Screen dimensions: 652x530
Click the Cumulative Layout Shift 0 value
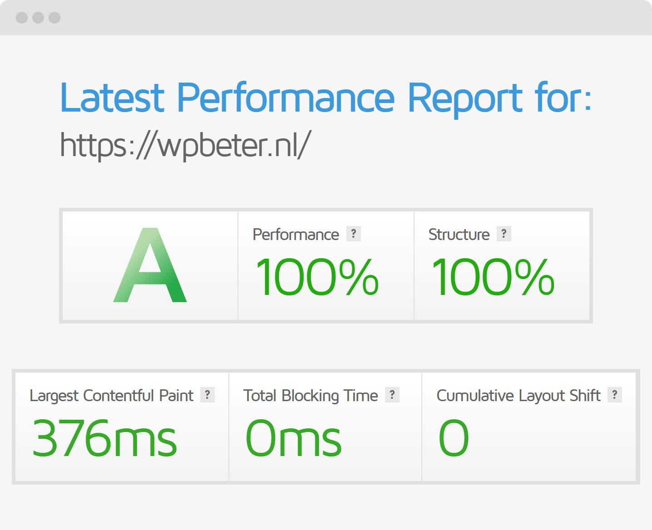(454, 438)
